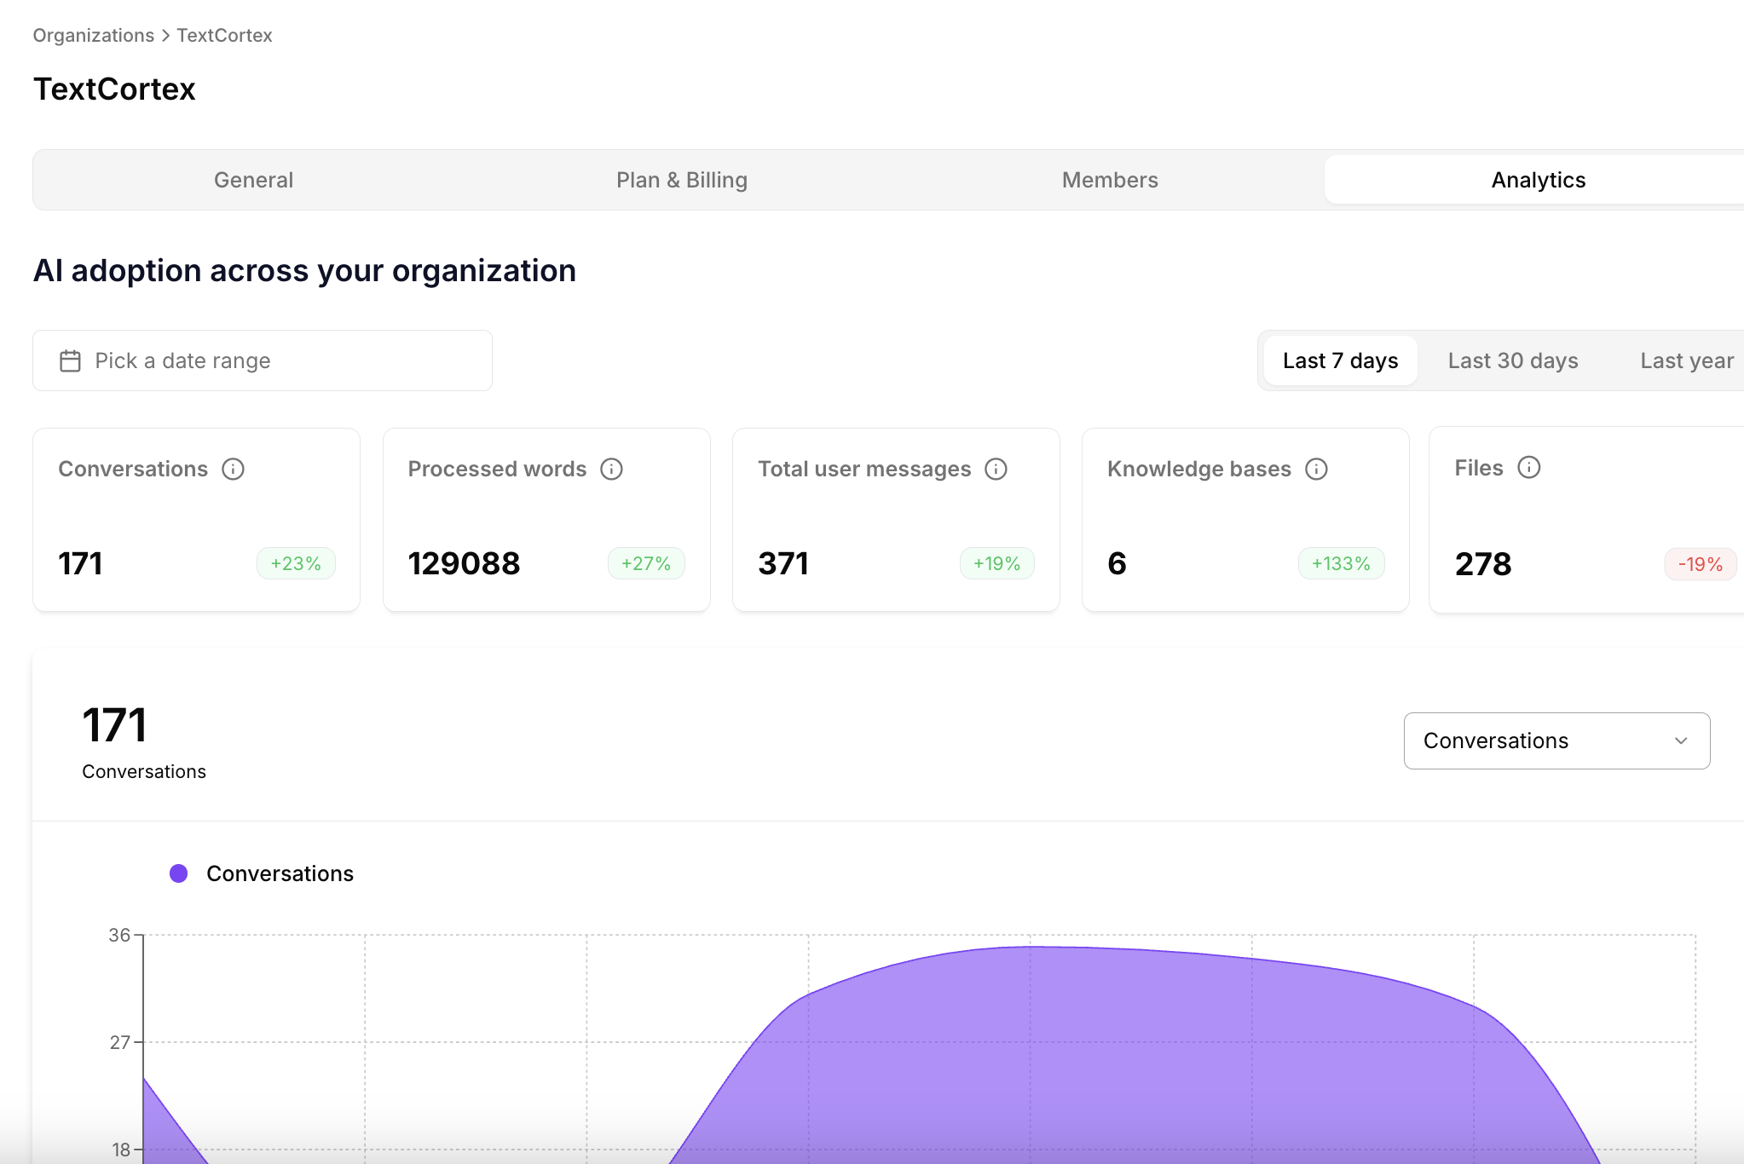The image size is (1744, 1164).
Task: Switch to the Plan & Billing tab
Action: 682,180
